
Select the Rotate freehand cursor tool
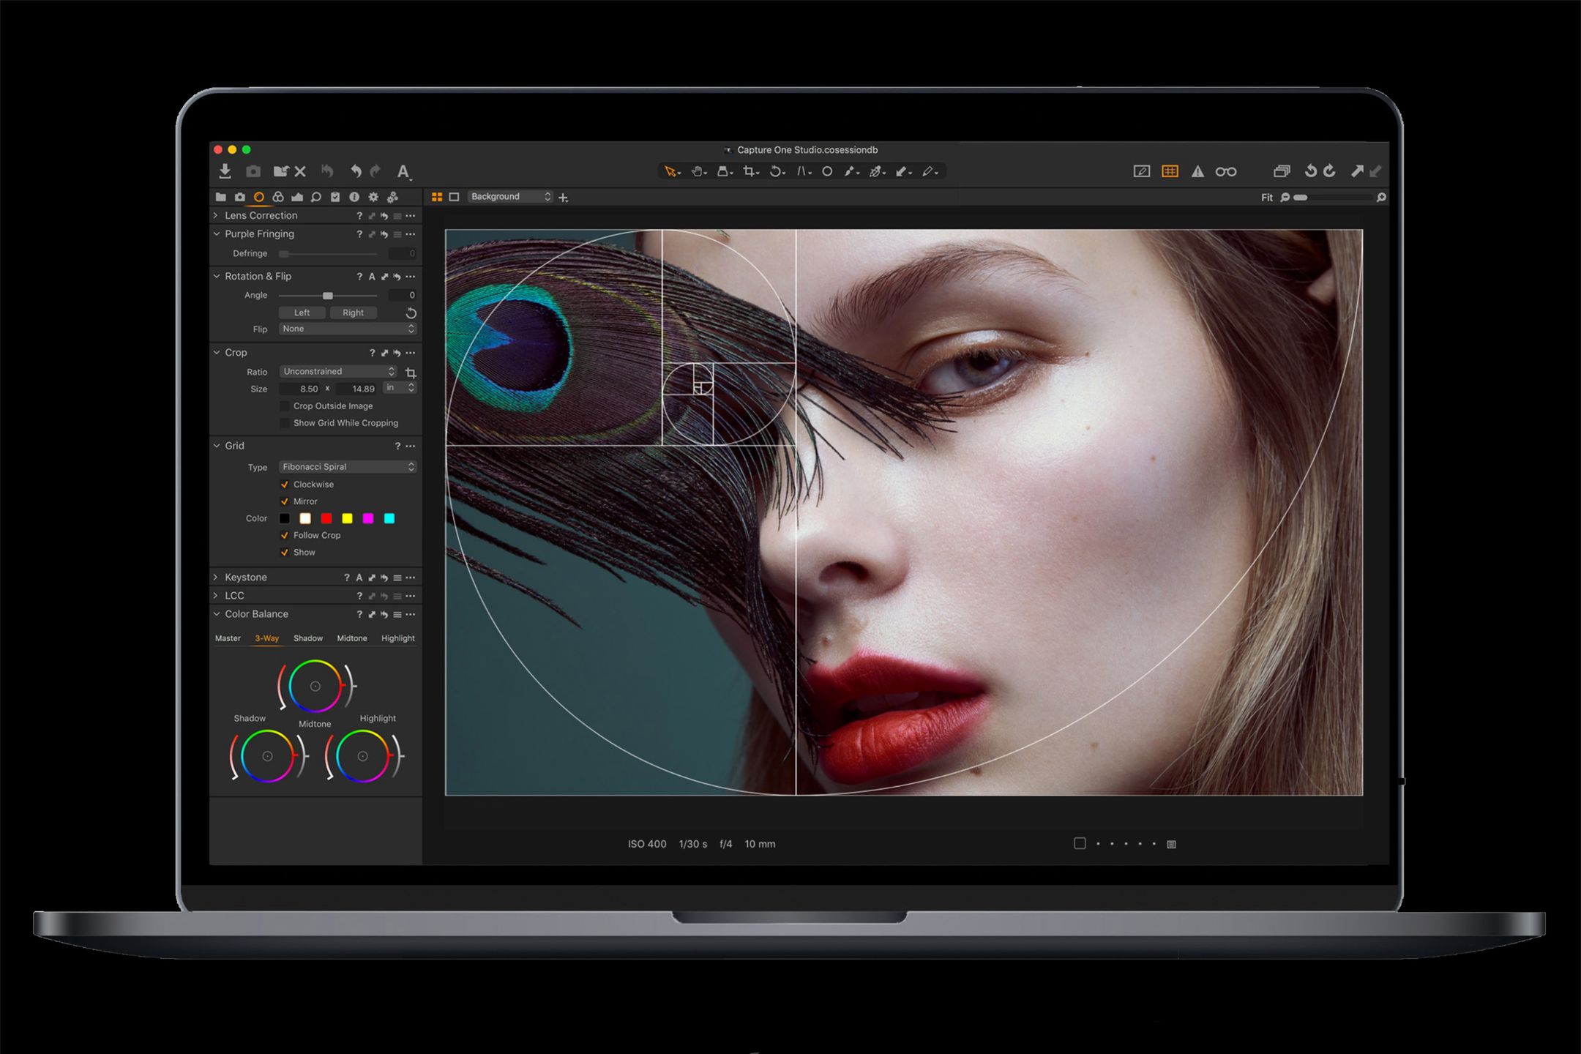[776, 171]
